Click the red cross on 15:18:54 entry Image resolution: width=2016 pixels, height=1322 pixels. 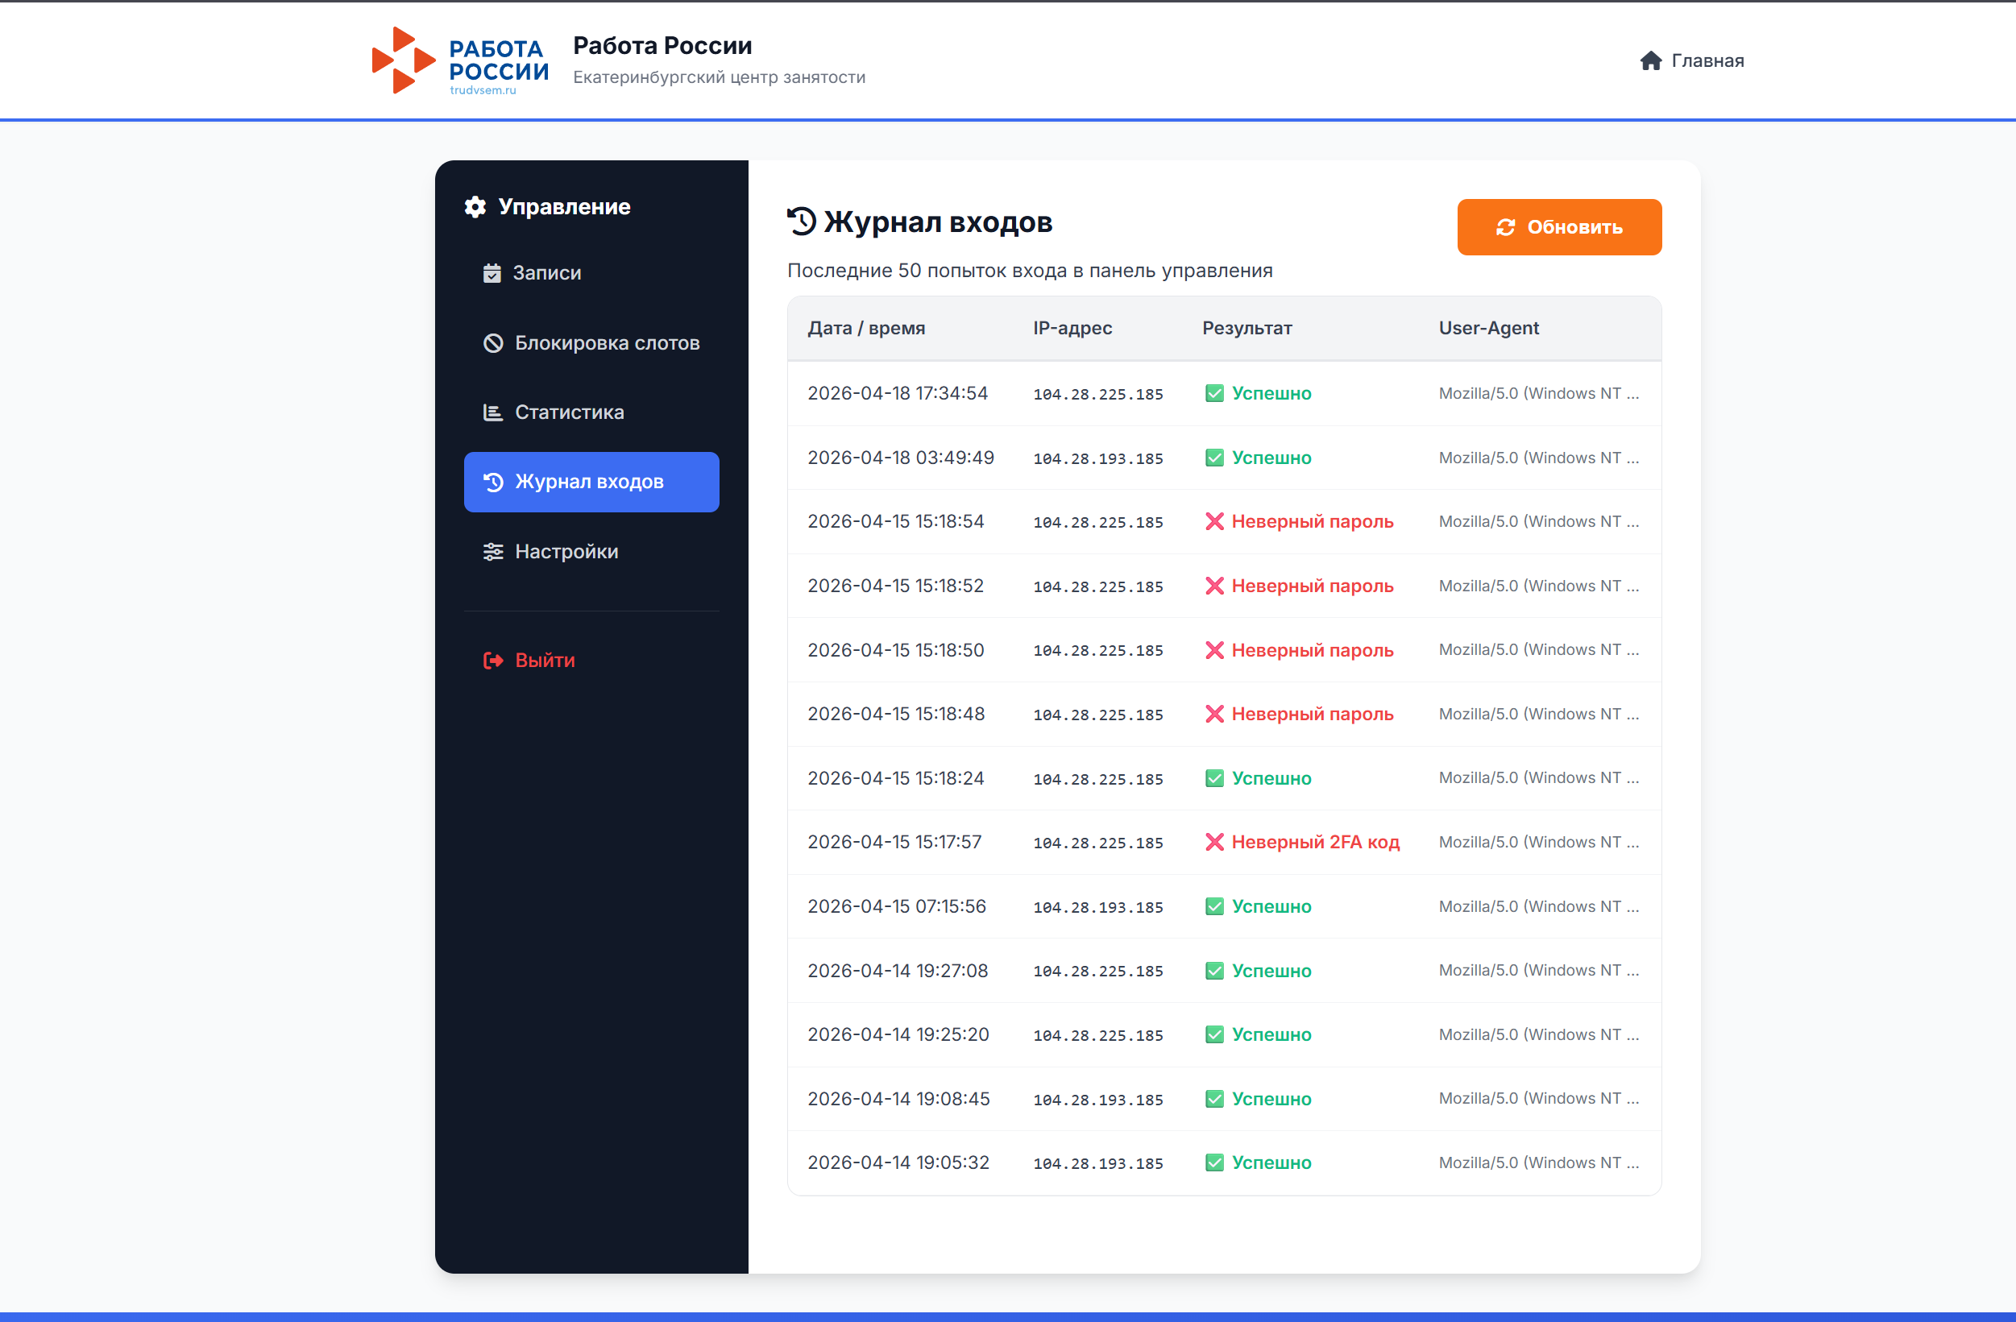coord(1213,522)
